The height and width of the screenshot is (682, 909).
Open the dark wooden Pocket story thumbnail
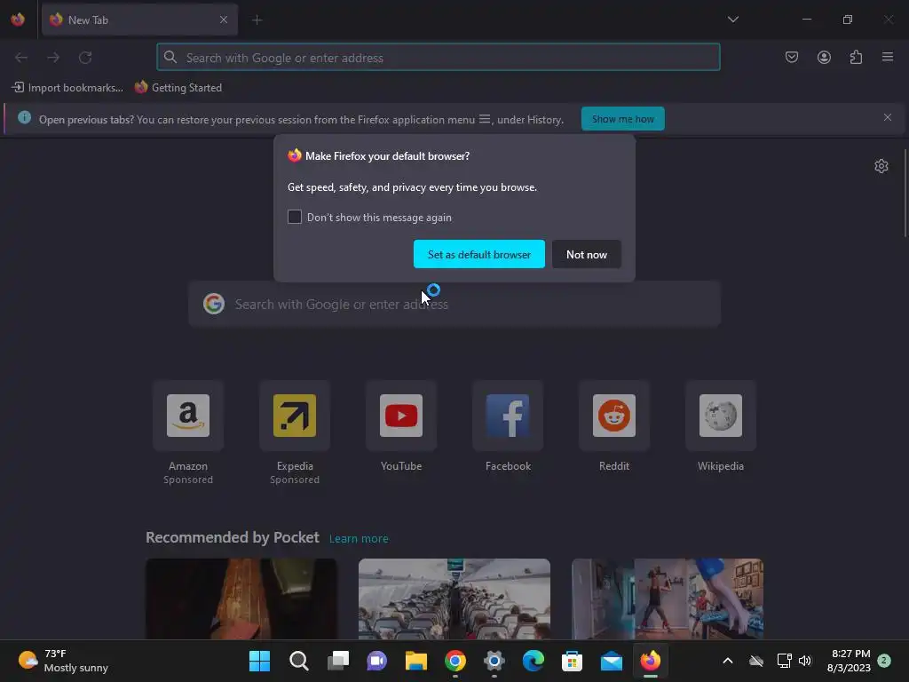coord(241,599)
